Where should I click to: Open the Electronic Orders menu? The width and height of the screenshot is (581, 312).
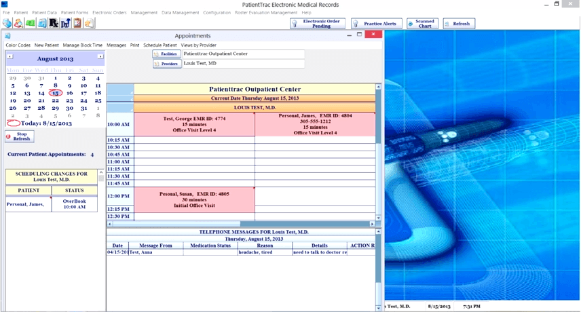(x=109, y=13)
